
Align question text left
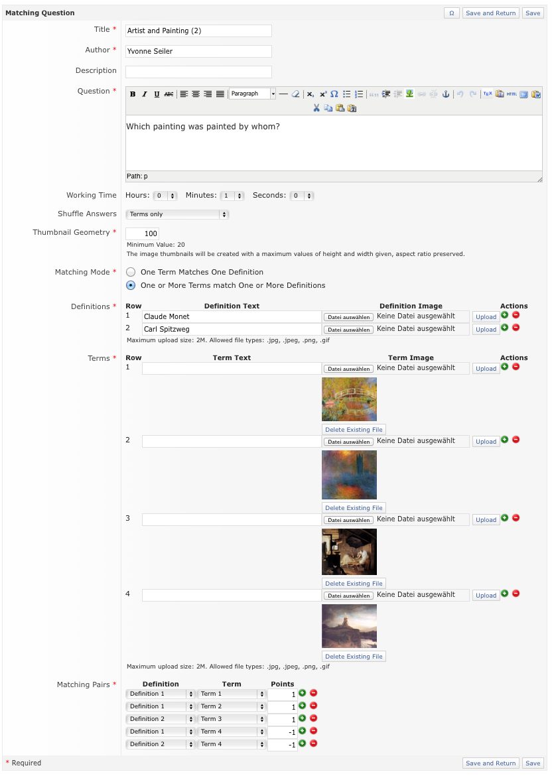[x=184, y=94]
